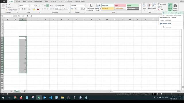
Task: Click the Cut scissors command
Action: pyautogui.click(x=8, y=5)
